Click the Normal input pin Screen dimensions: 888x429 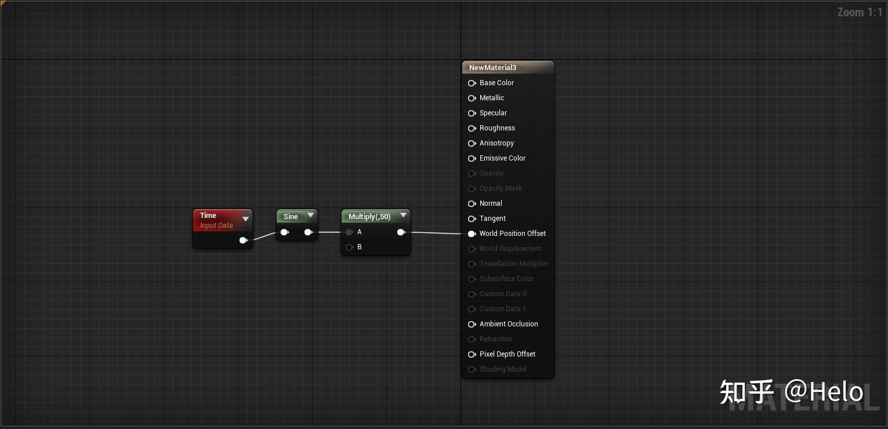point(472,203)
